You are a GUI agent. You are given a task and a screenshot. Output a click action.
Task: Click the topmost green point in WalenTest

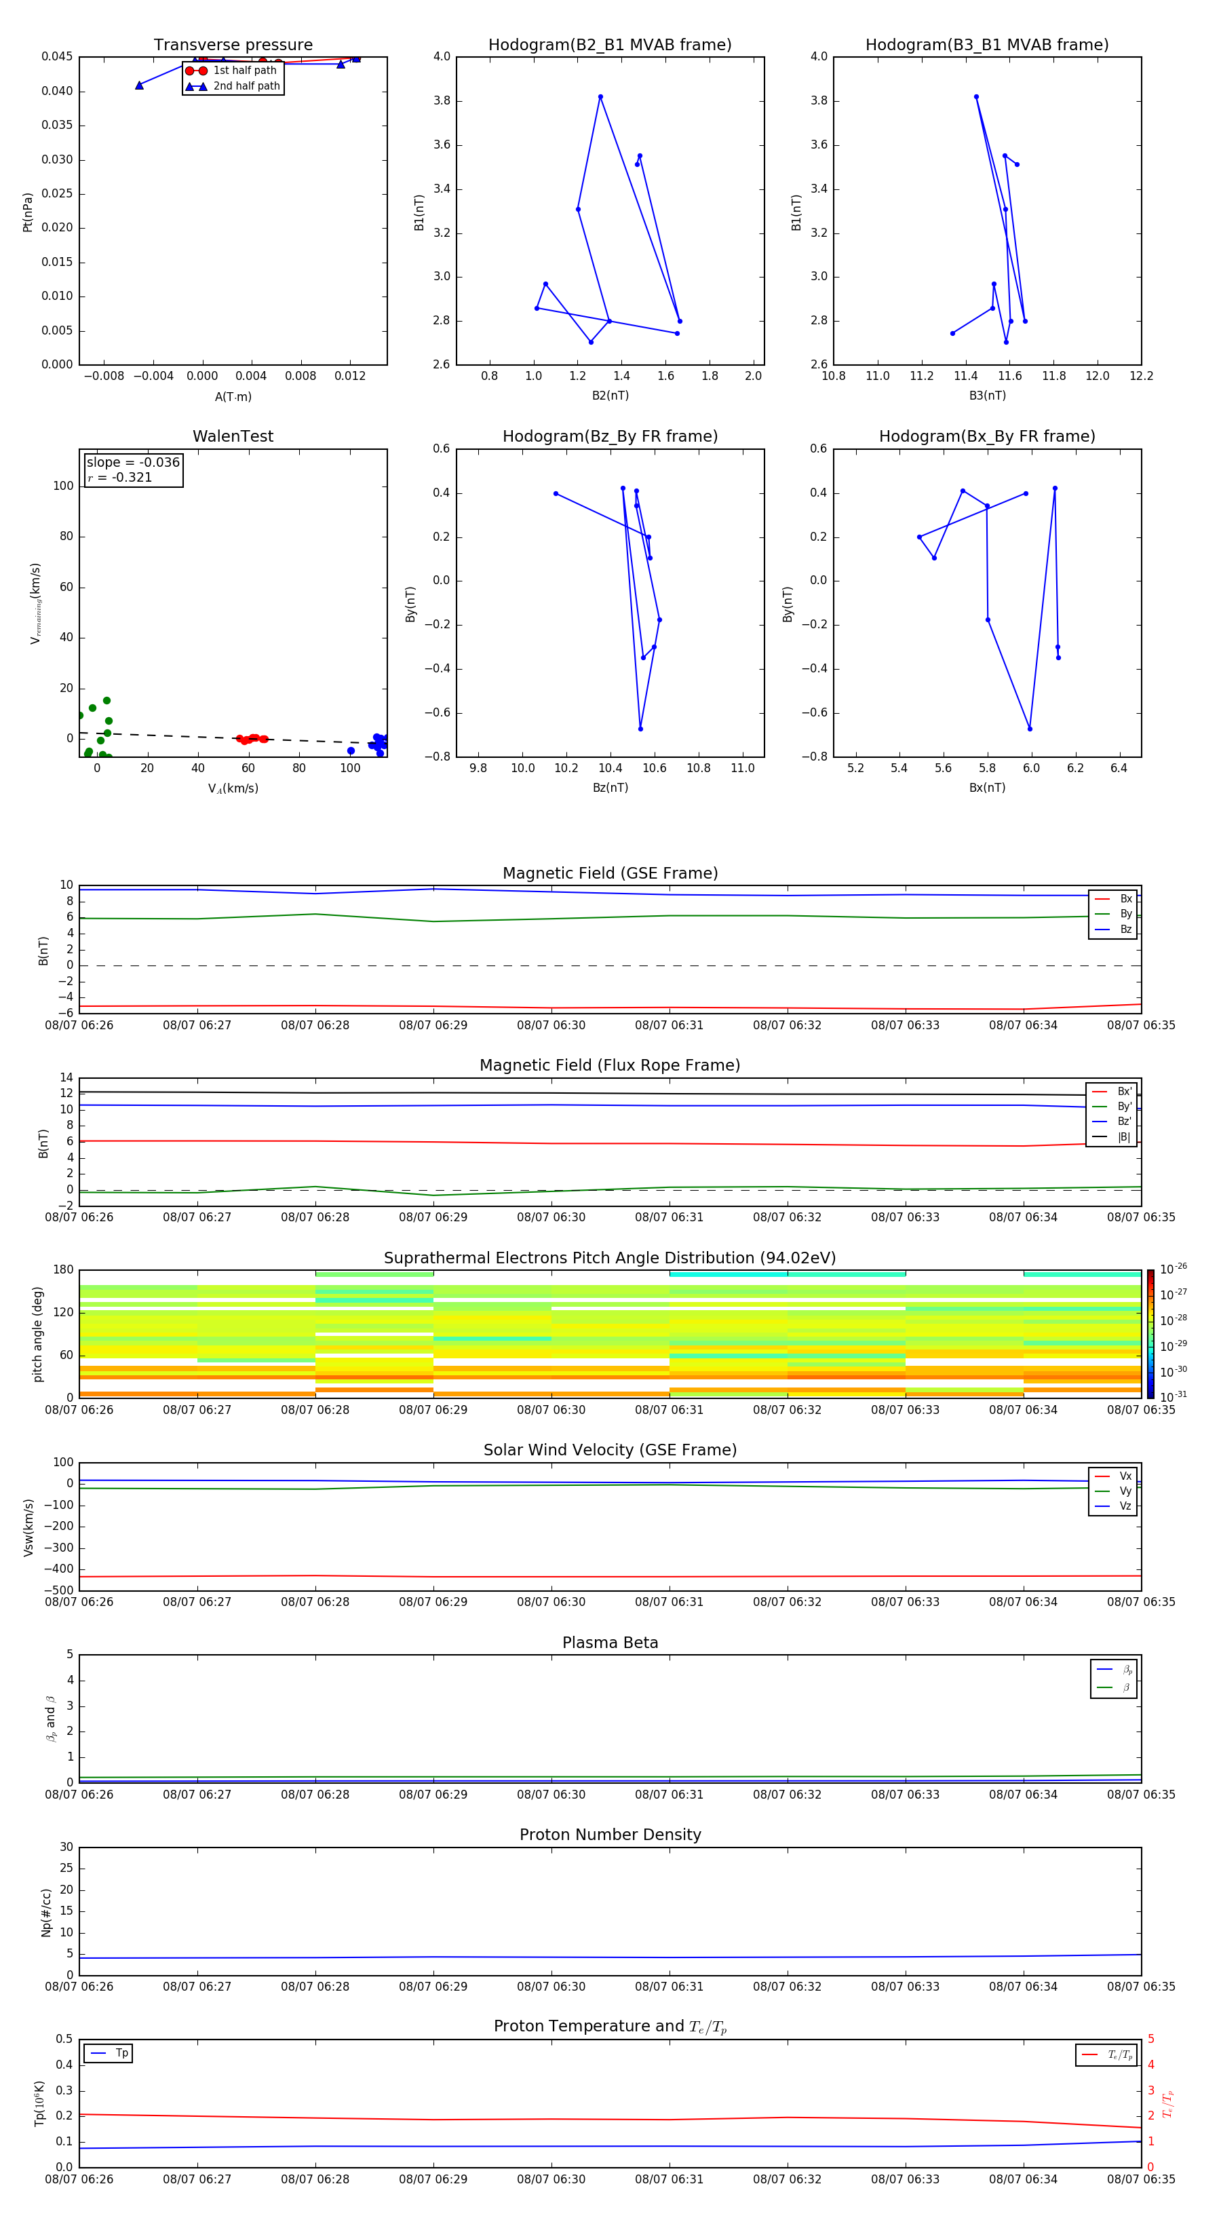[107, 701]
